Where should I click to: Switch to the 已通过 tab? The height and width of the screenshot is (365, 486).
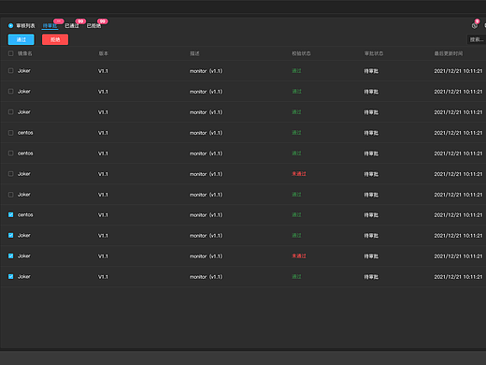click(x=72, y=25)
